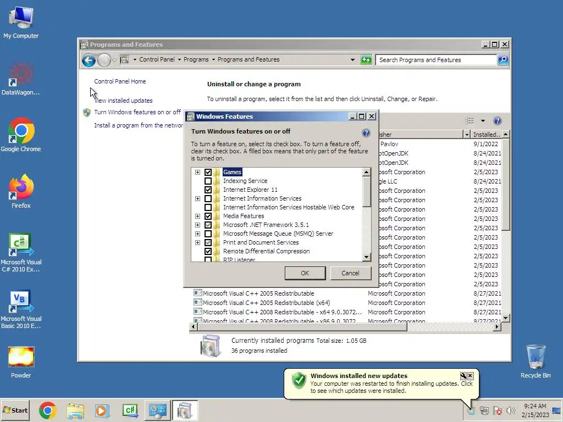Uncheck Remote Differential Compression checkbox
The image size is (563, 422).
(208, 251)
